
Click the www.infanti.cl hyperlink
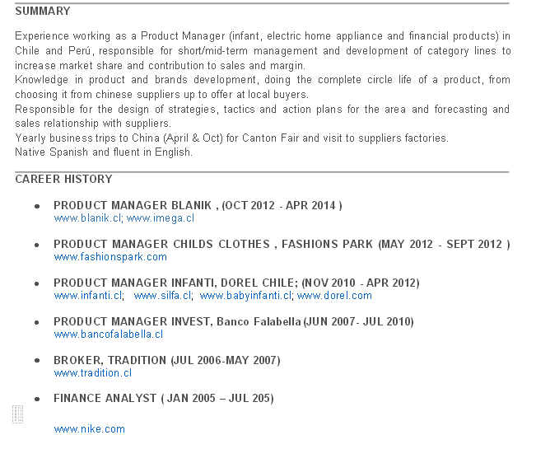pos(88,296)
